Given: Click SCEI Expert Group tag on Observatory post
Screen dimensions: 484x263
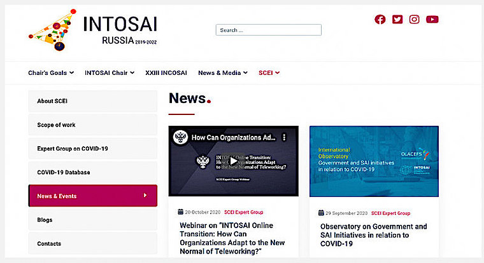Looking at the screenshot, I should (390, 213).
